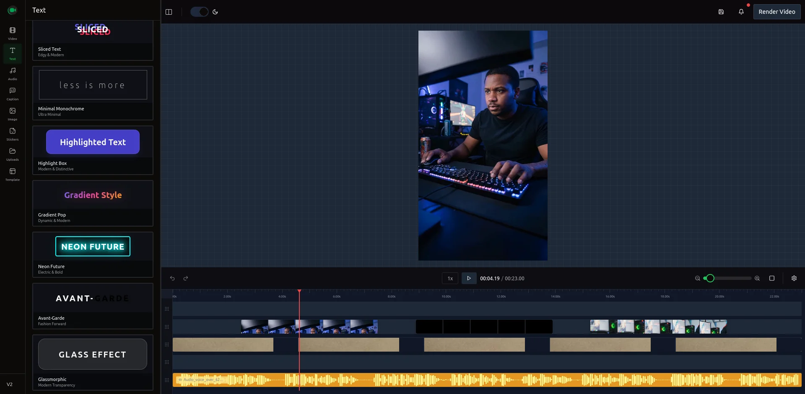Open timeline settings gear
Viewport: 805px width, 394px height.
tap(794, 278)
